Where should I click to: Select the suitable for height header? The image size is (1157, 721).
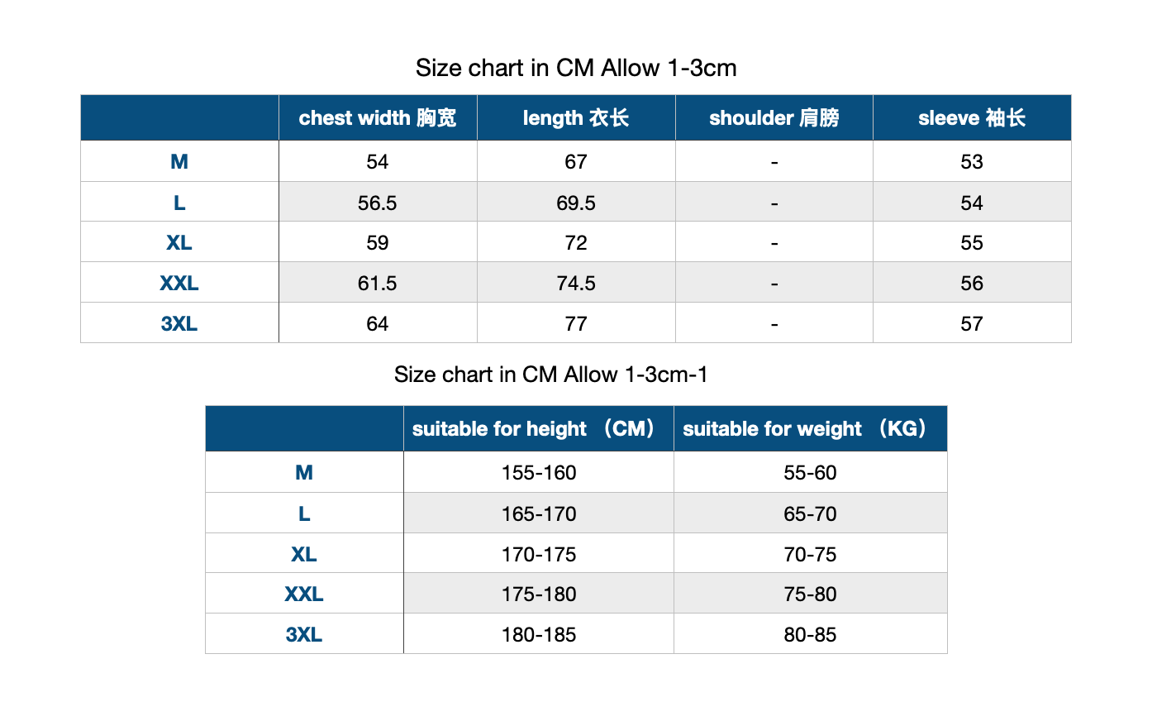point(539,428)
